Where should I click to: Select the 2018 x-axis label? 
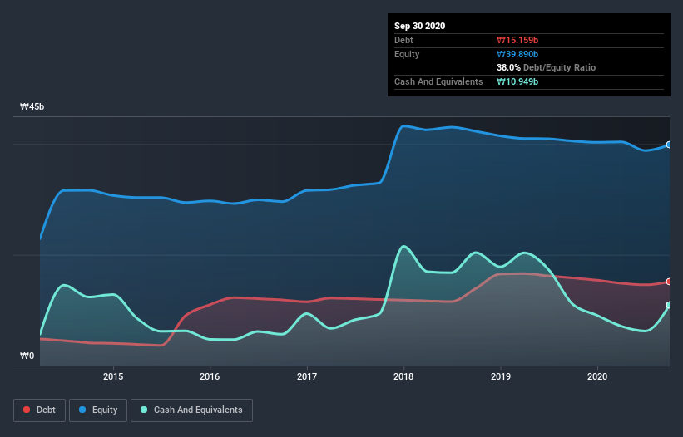(x=403, y=376)
